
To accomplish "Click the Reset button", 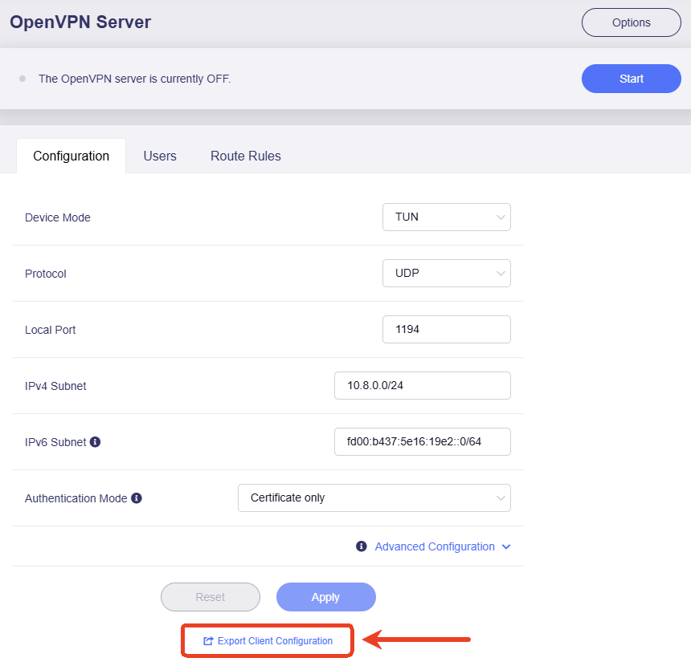I will (210, 597).
